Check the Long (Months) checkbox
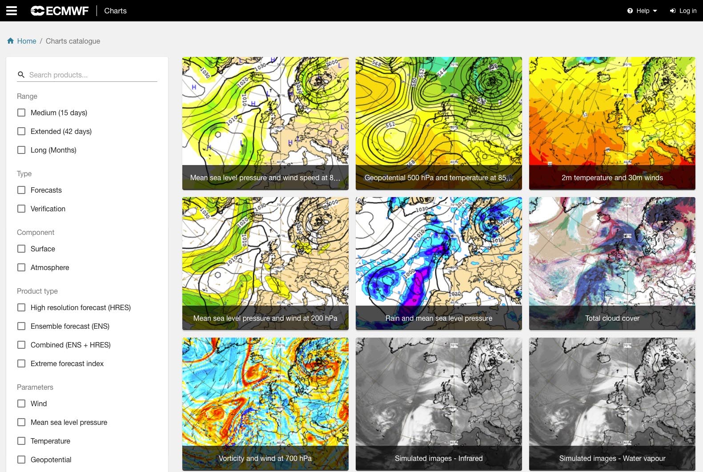 21,150
